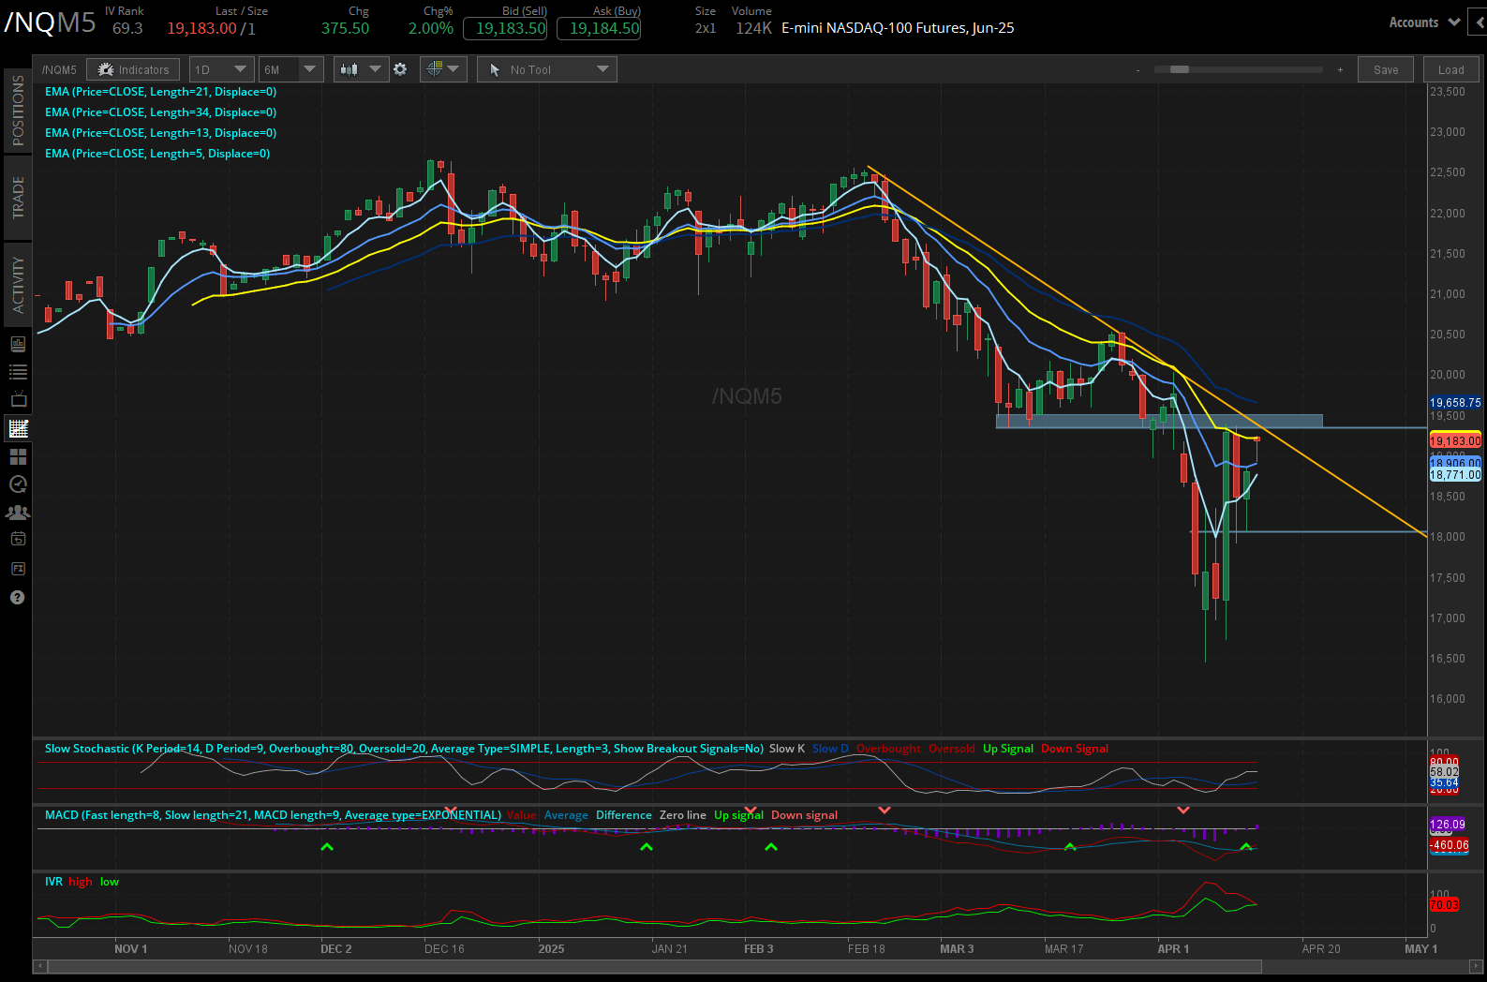
Task: Open the FI sidebar icon
Action: pyautogui.click(x=18, y=569)
